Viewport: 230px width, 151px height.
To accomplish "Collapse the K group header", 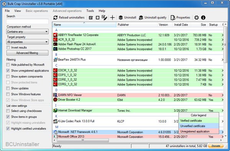I will tap(56, 116).
